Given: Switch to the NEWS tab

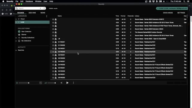Looking at the screenshot, I should [x=43, y=13].
